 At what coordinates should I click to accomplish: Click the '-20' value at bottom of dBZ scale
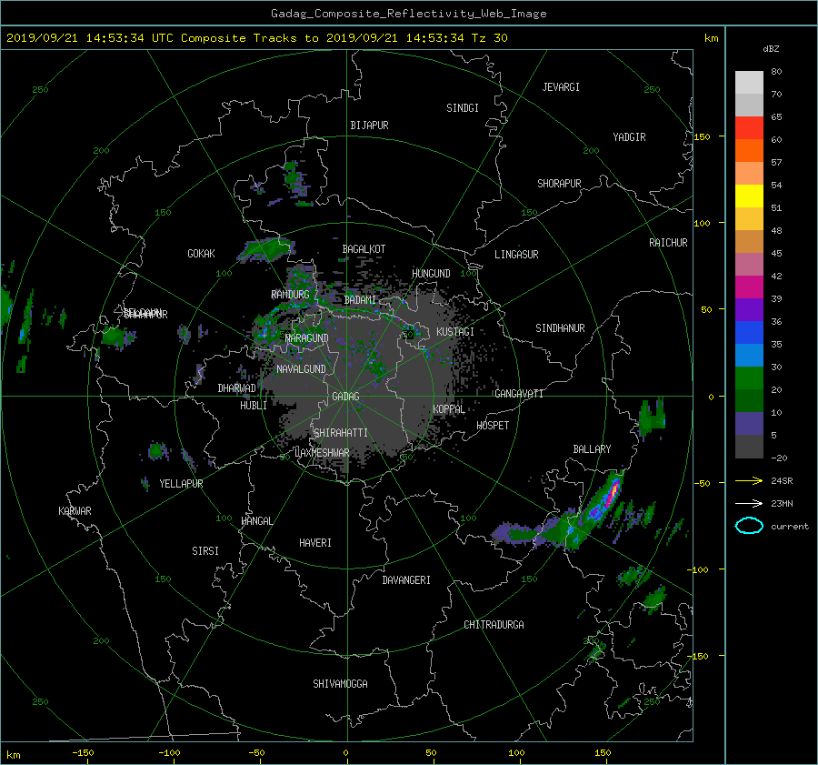779,458
